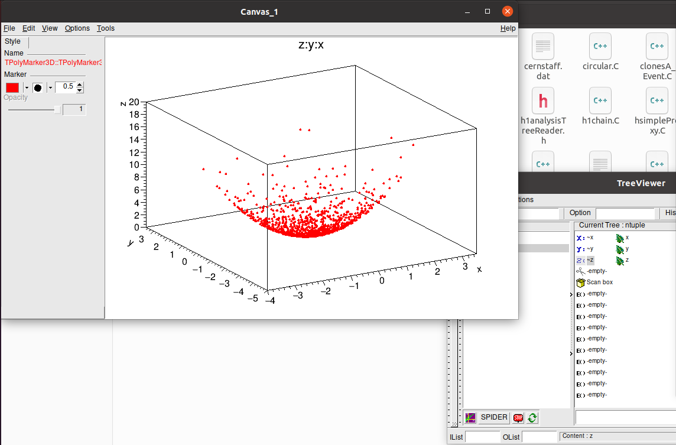Click the SPIDER button
Viewport: 676px width, 445px height.
494,417
